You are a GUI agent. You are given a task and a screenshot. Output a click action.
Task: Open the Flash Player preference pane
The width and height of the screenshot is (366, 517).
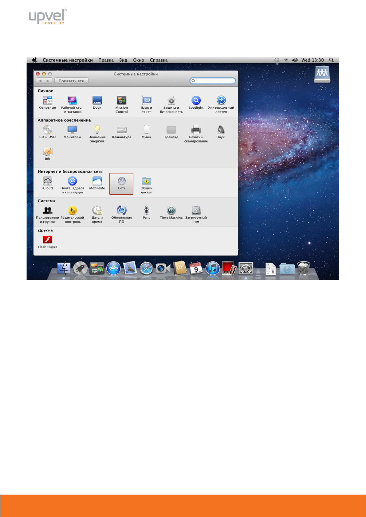[47, 240]
